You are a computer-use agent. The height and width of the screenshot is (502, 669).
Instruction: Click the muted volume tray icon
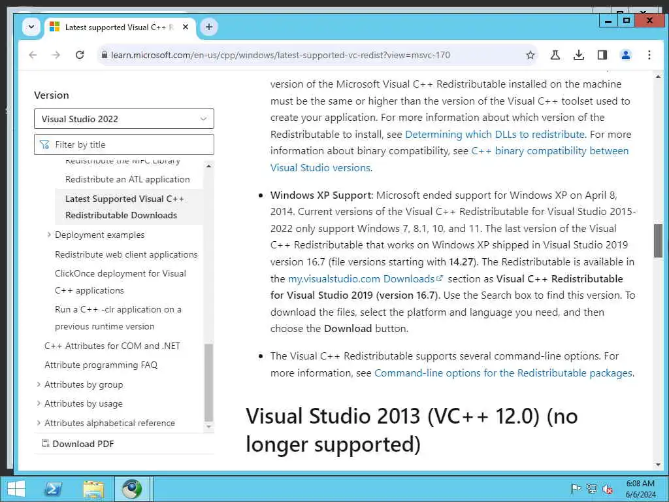click(x=608, y=489)
